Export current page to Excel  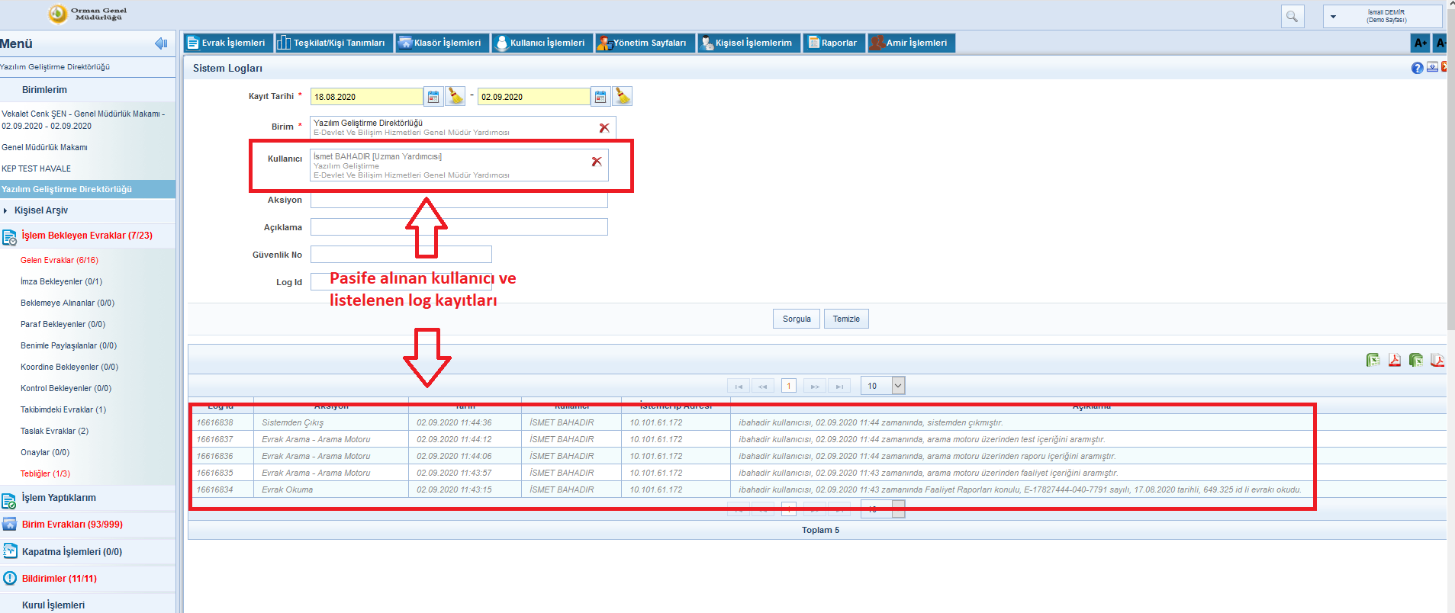1373,360
